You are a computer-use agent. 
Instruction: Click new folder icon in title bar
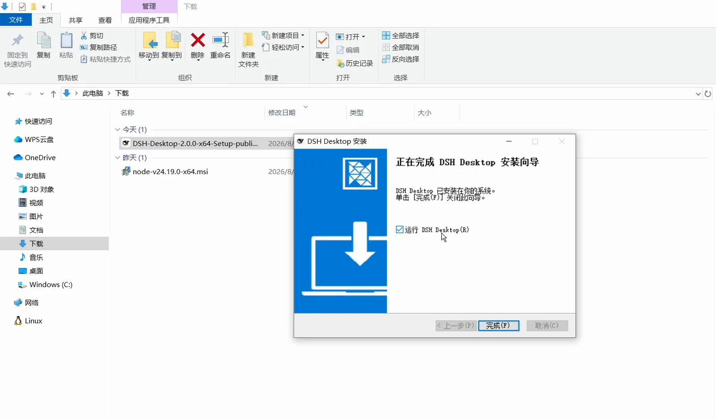(x=33, y=7)
